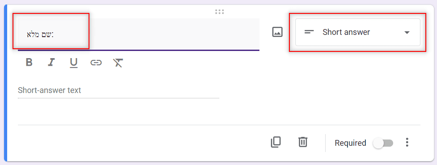
Task: Click the dropdown arrow beside Short answer
Action: click(x=407, y=32)
